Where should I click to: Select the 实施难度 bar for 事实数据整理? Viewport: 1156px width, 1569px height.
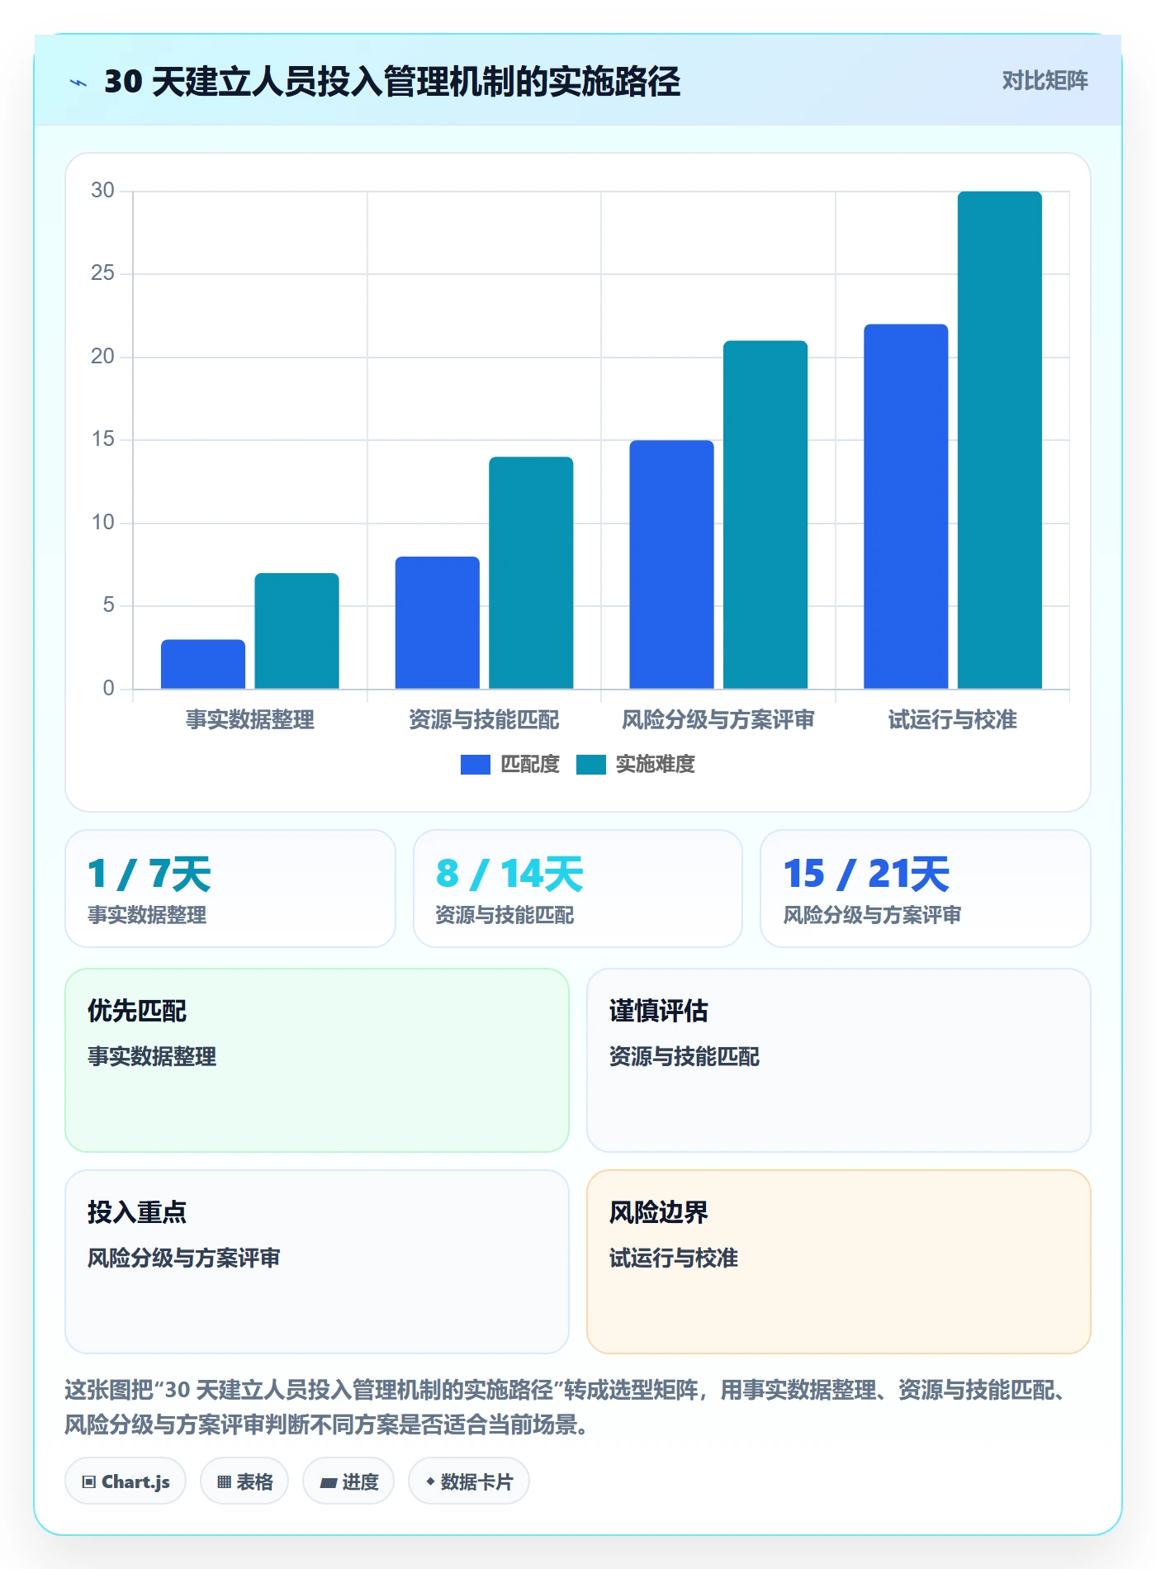296,631
